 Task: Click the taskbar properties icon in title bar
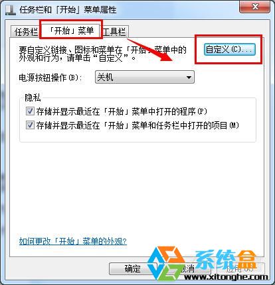[11, 9]
